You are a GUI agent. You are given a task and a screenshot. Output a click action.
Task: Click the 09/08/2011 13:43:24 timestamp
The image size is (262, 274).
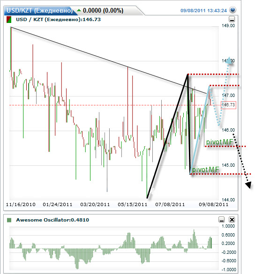point(203,11)
